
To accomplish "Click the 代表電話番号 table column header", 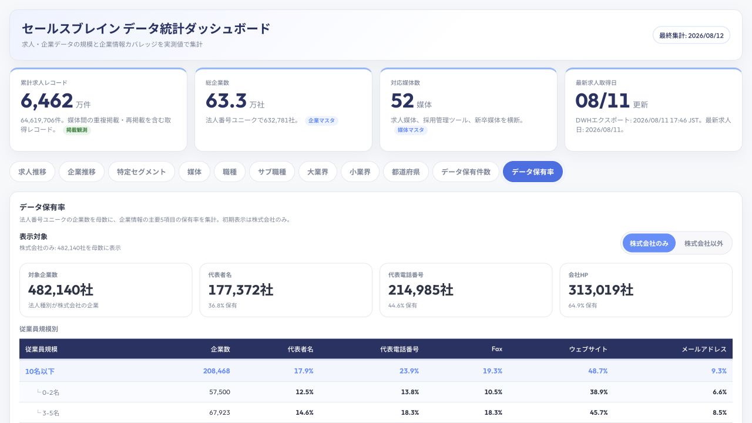I will point(399,349).
